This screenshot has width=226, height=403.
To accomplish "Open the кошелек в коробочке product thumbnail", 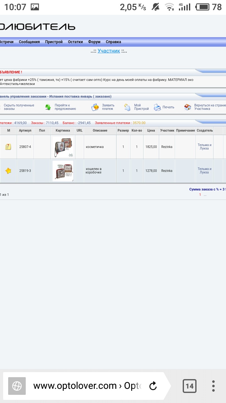I will coord(63,171).
